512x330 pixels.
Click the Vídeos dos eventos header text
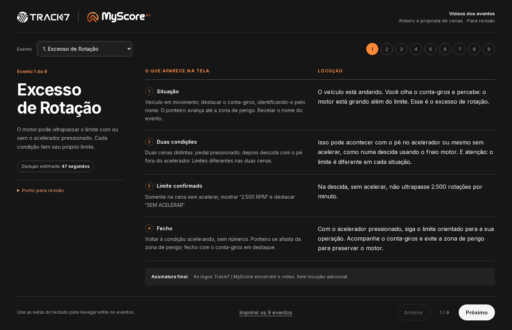(x=472, y=14)
